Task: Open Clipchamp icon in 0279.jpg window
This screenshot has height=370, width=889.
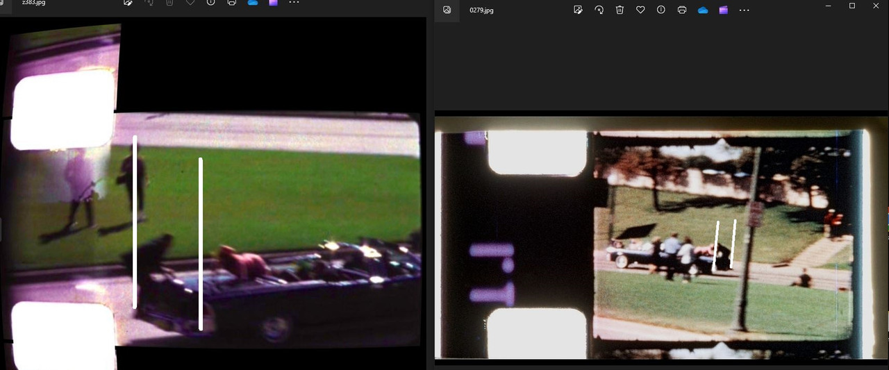Action: pyautogui.click(x=724, y=10)
